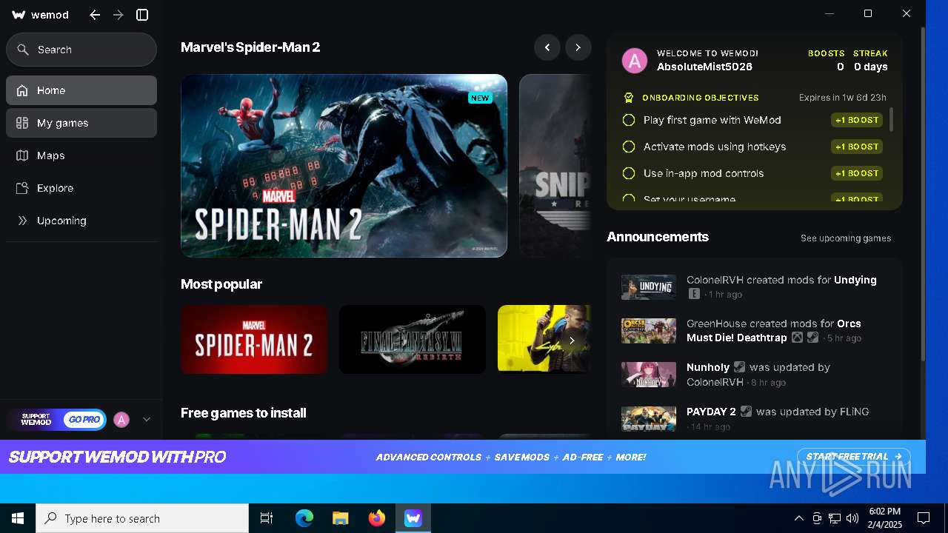This screenshot has height=533, width=948.
Task: Click the volume tray icon
Action: coord(852,518)
